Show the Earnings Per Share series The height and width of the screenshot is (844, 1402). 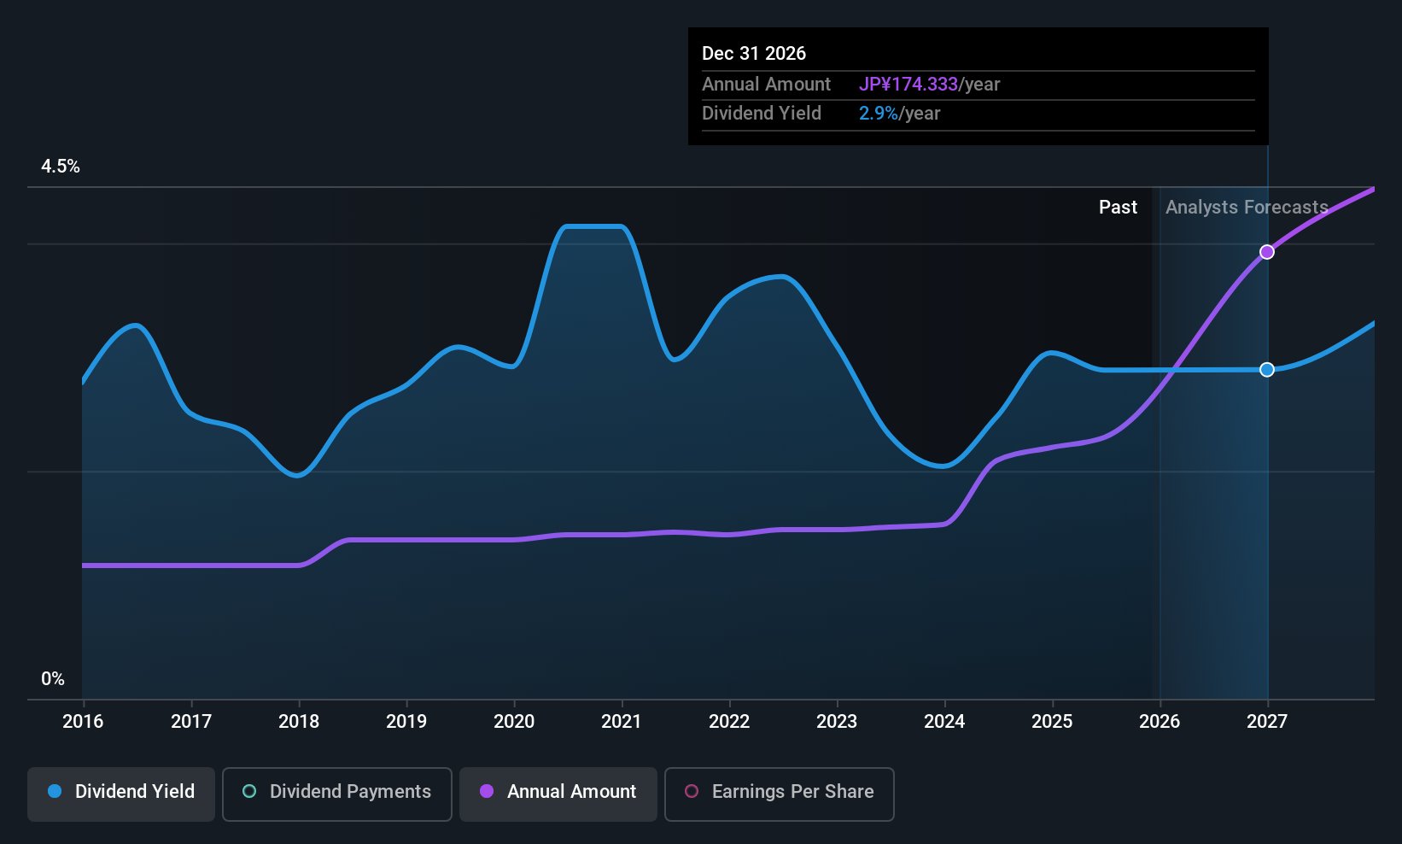tap(779, 794)
